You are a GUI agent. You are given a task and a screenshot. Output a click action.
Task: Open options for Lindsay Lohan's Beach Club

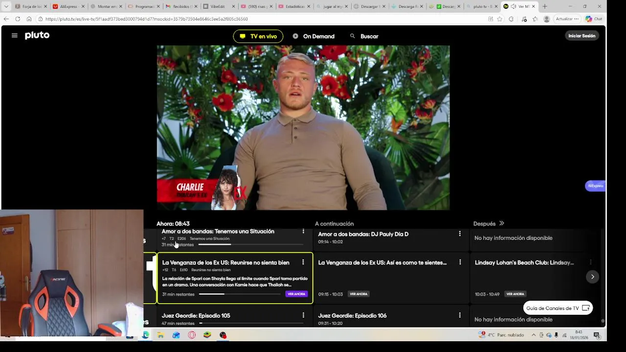point(590,263)
